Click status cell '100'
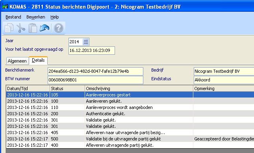This screenshot has height=153, width=254. coord(67,101)
